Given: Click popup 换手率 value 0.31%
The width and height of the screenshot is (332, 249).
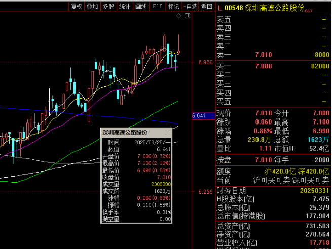Looking at the screenshot, I should pyautogui.click(x=164, y=212).
